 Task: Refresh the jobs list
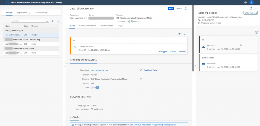tap(58, 21)
